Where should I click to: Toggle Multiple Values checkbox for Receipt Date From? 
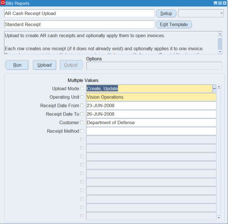click(82, 105)
